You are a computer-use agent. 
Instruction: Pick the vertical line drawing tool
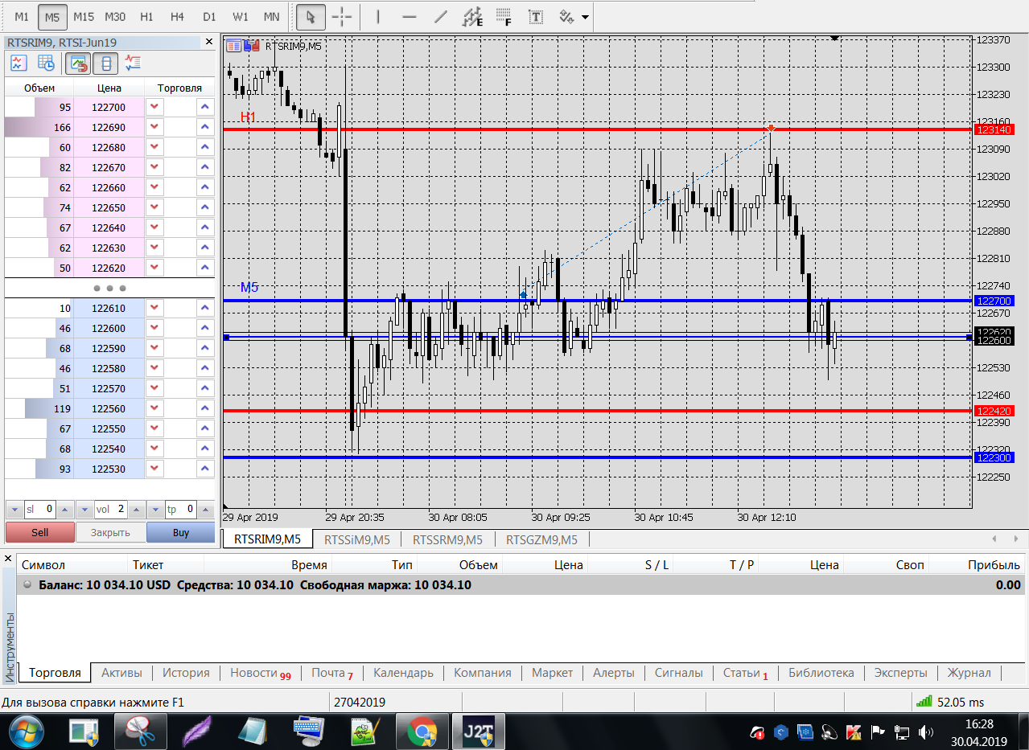click(x=377, y=16)
